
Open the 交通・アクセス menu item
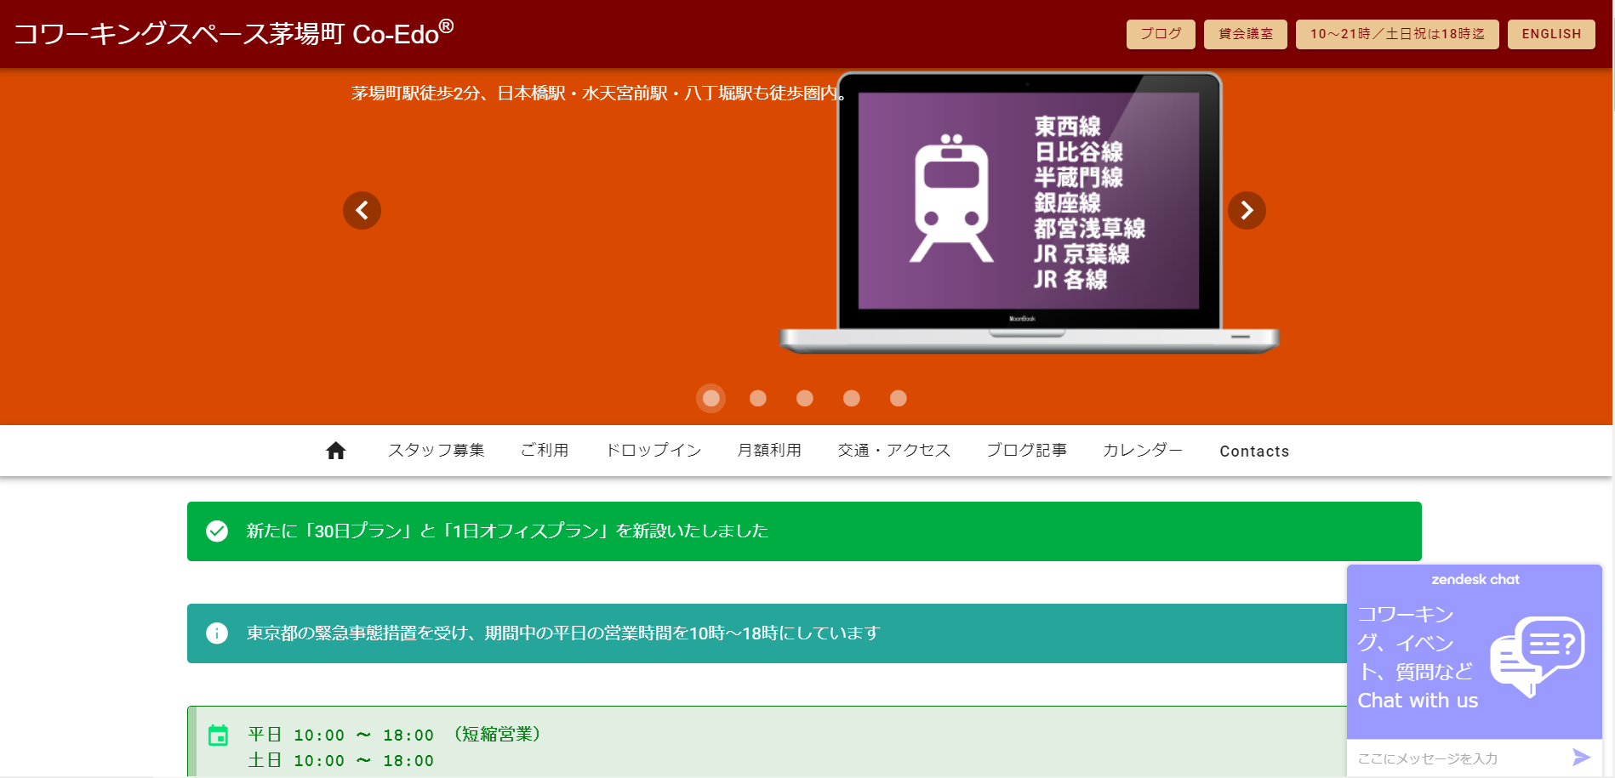(x=893, y=451)
